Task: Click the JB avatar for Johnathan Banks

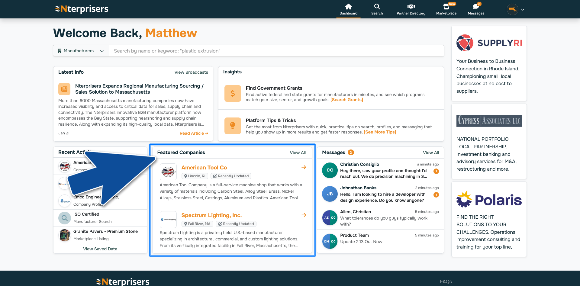Action: (x=330, y=194)
